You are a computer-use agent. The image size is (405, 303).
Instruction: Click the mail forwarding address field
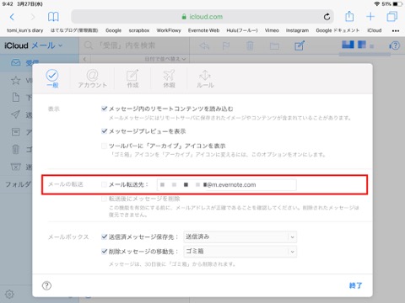(x=227, y=184)
